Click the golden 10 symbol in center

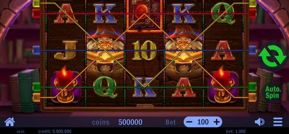click(x=144, y=50)
